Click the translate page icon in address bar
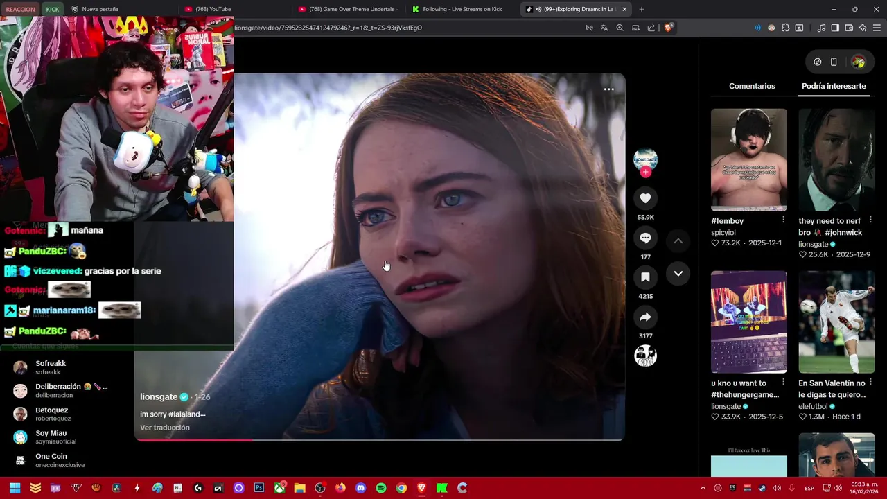 point(604,28)
